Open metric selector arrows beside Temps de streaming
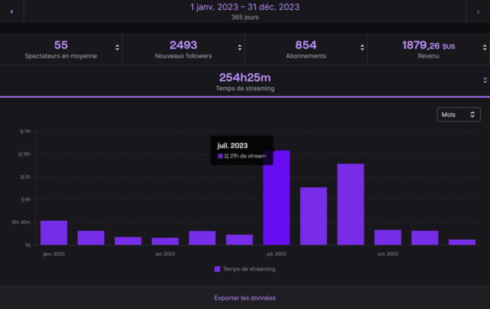The height and width of the screenshot is (309, 490). [x=485, y=80]
